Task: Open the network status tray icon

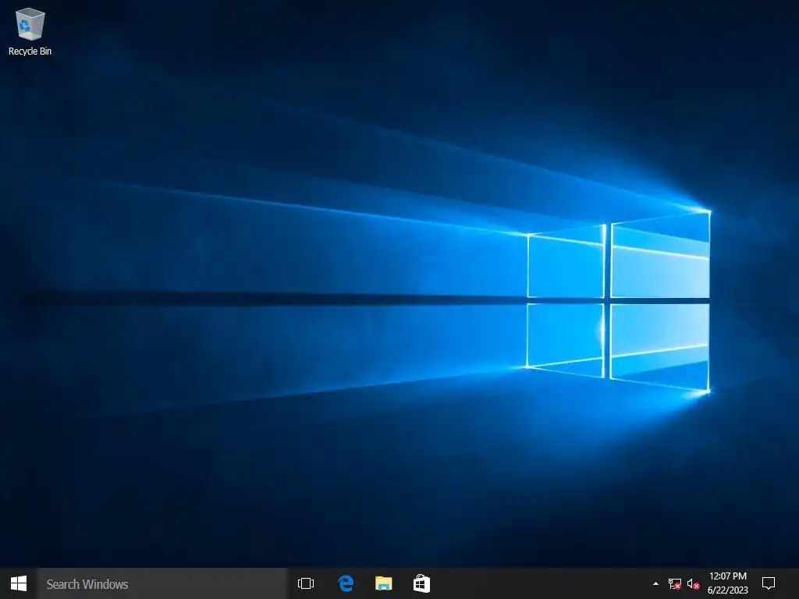Action: (x=675, y=583)
